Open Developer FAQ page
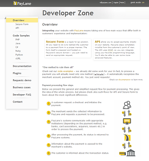Screen dimensions: 149x161 (x=22, y=95)
